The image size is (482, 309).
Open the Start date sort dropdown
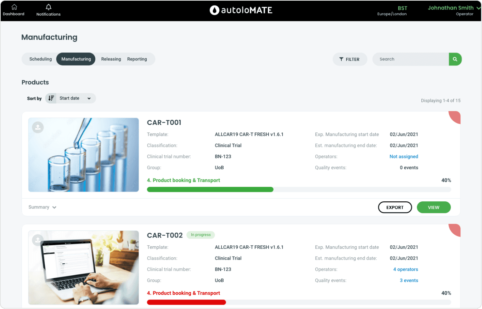pos(75,98)
